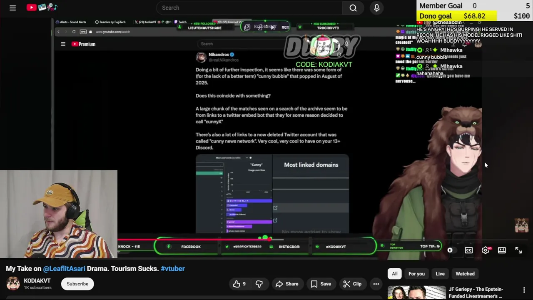Select the All filter chip

pos(395,274)
